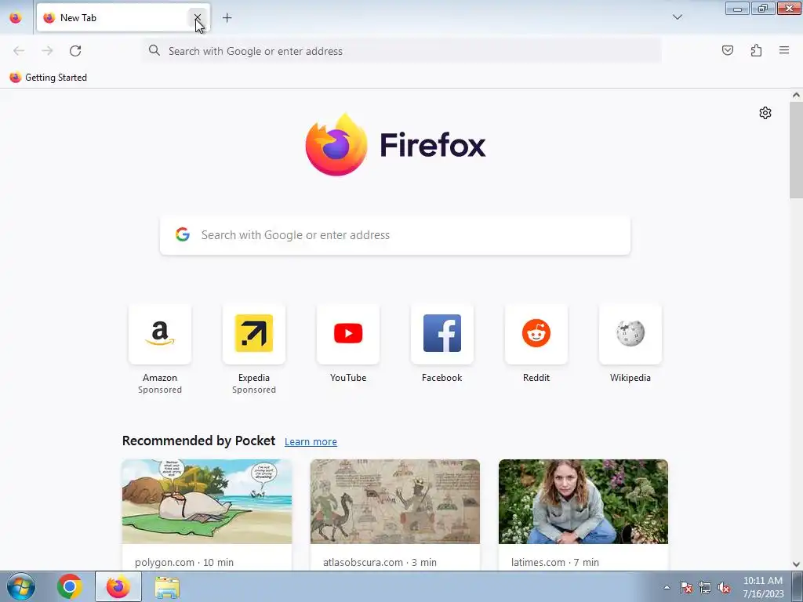Reload the current page
The height and width of the screenshot is (602, 803).
click(75, 51)
